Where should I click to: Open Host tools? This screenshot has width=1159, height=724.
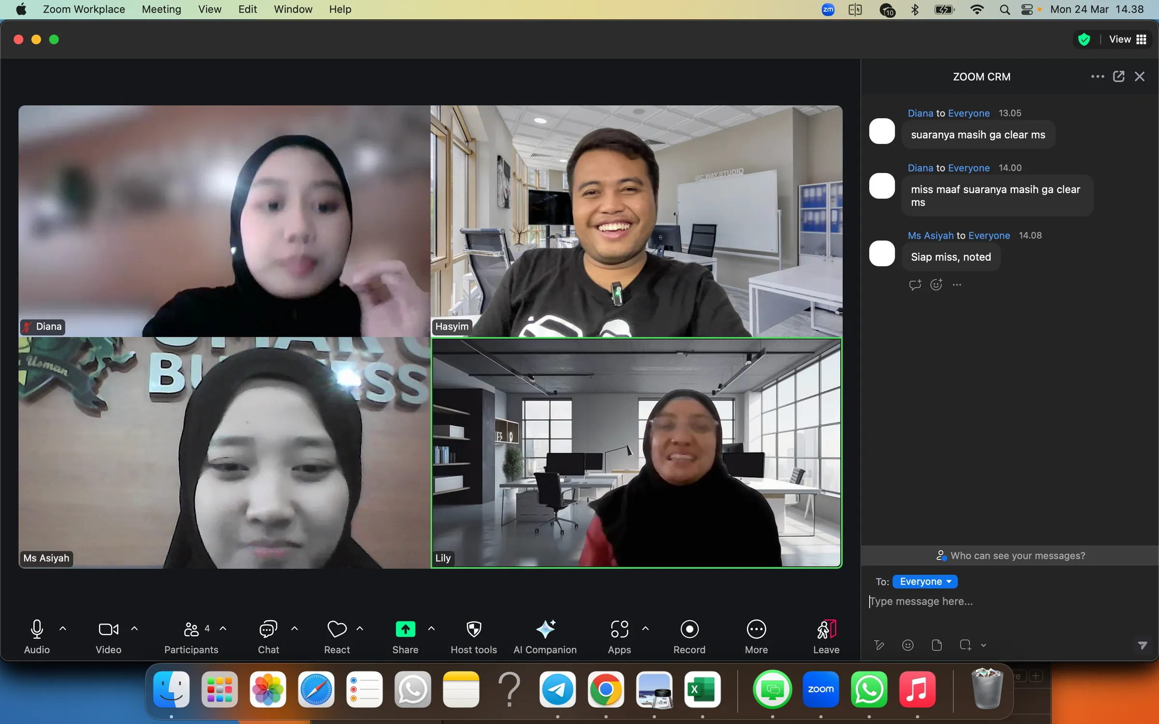[474, 636]
